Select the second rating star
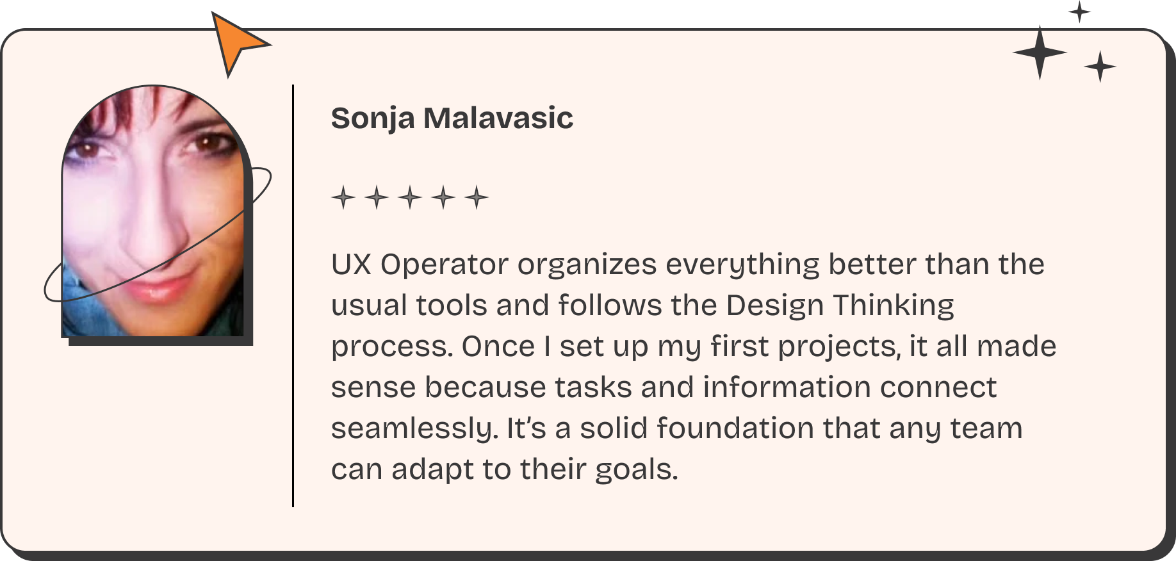The height and width of the screenshot is (561, 1176). (377, 197)
